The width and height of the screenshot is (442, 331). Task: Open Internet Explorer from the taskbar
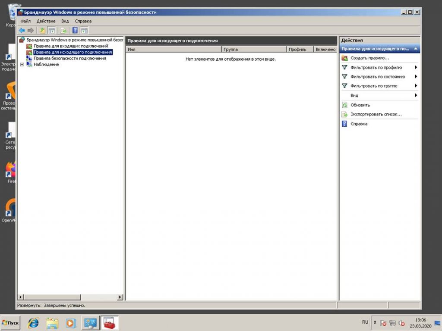coord(33,323)
